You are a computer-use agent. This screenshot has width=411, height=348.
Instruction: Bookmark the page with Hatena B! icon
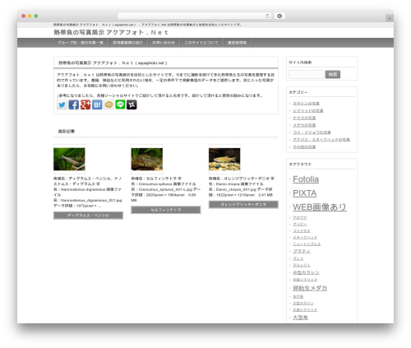click(x=97, y=104)
